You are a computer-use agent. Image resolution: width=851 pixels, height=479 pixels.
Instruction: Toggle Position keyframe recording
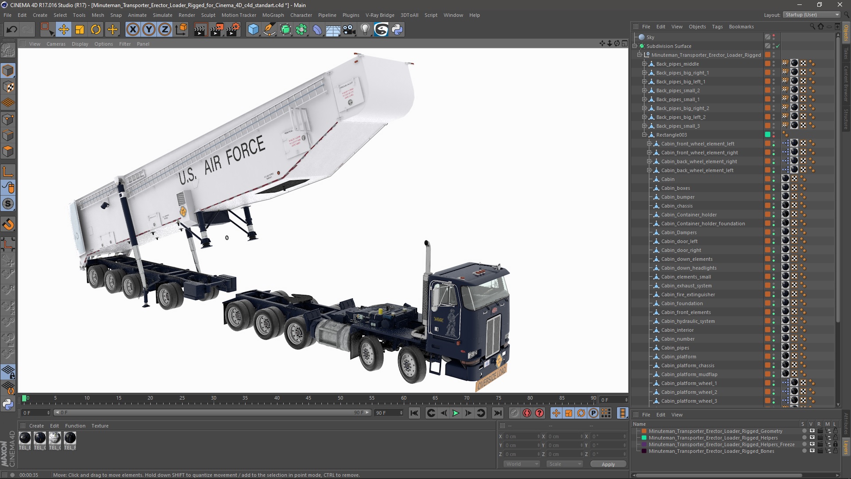tap(556, 413)
